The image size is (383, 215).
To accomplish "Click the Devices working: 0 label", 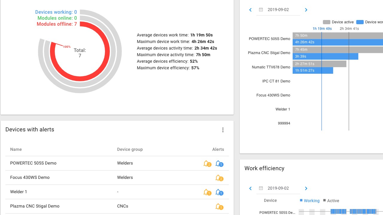I will click(56, 12).
